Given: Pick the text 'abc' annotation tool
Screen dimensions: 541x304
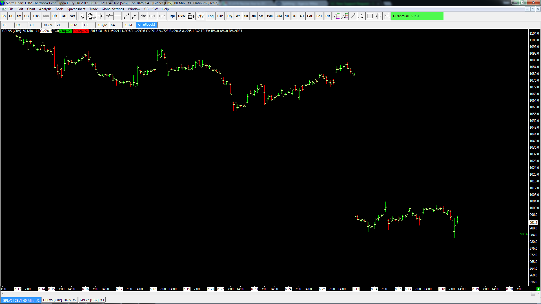Looking at the screenshot, I should (143, 16).
